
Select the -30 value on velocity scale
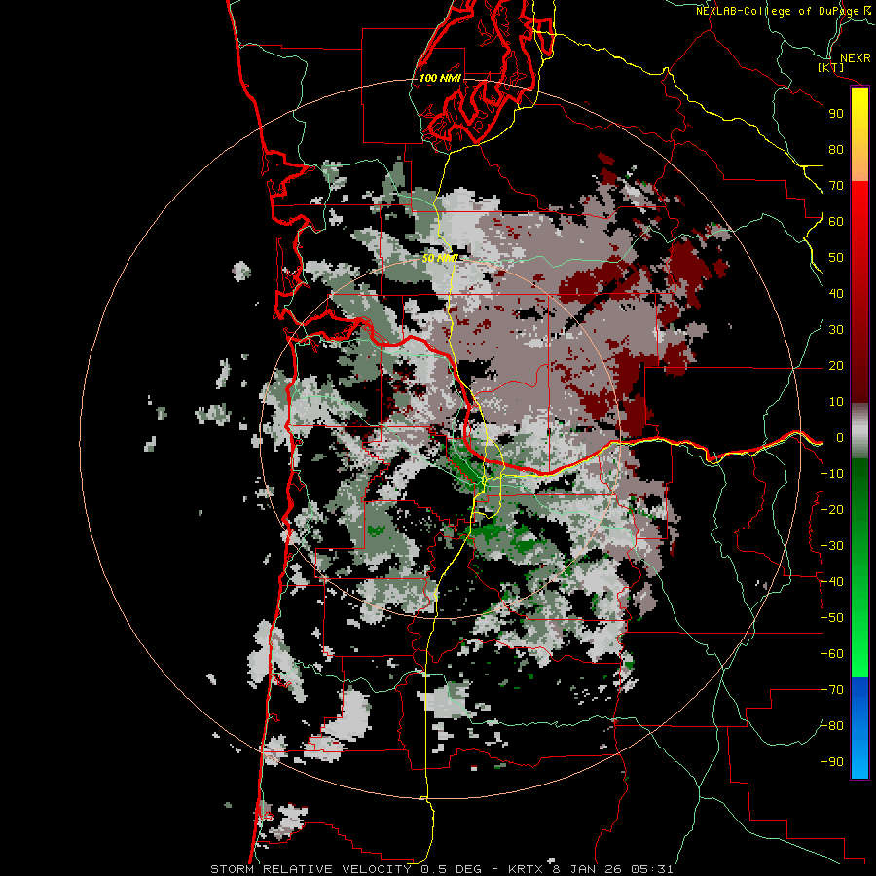[x=832, y=546]
